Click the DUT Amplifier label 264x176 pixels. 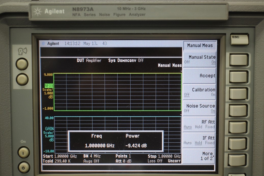(89, 61)
